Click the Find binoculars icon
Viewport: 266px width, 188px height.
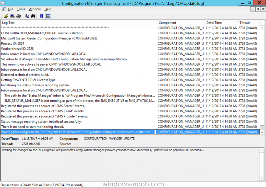coord(33,16)
